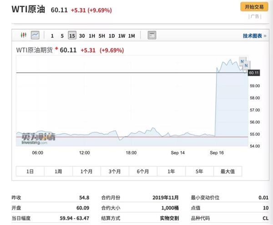Click the WTI原油期货 chart label

[x=35, y=50]
